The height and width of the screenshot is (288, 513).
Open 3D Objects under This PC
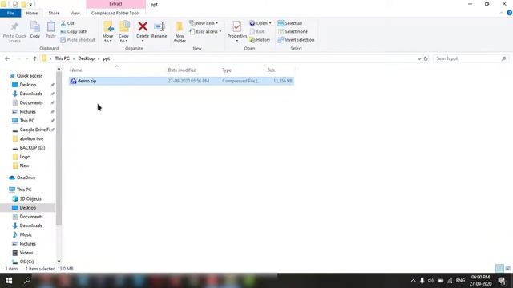click(x=30, y=198)
